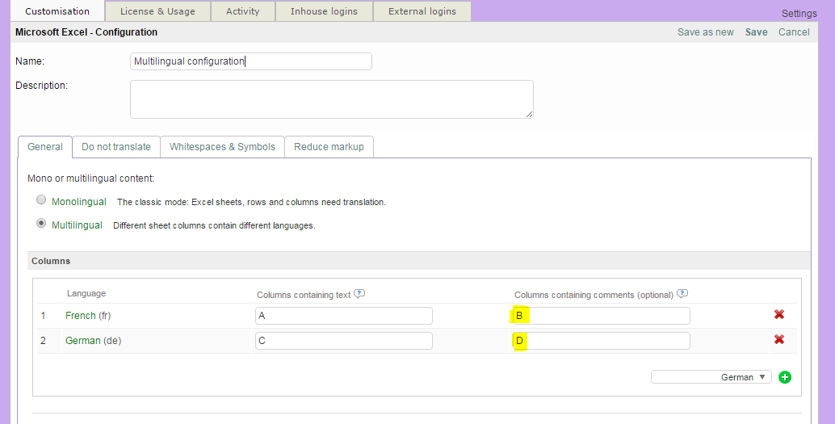Click into the Description text area

pyautogui.click(x=332, y=99)
